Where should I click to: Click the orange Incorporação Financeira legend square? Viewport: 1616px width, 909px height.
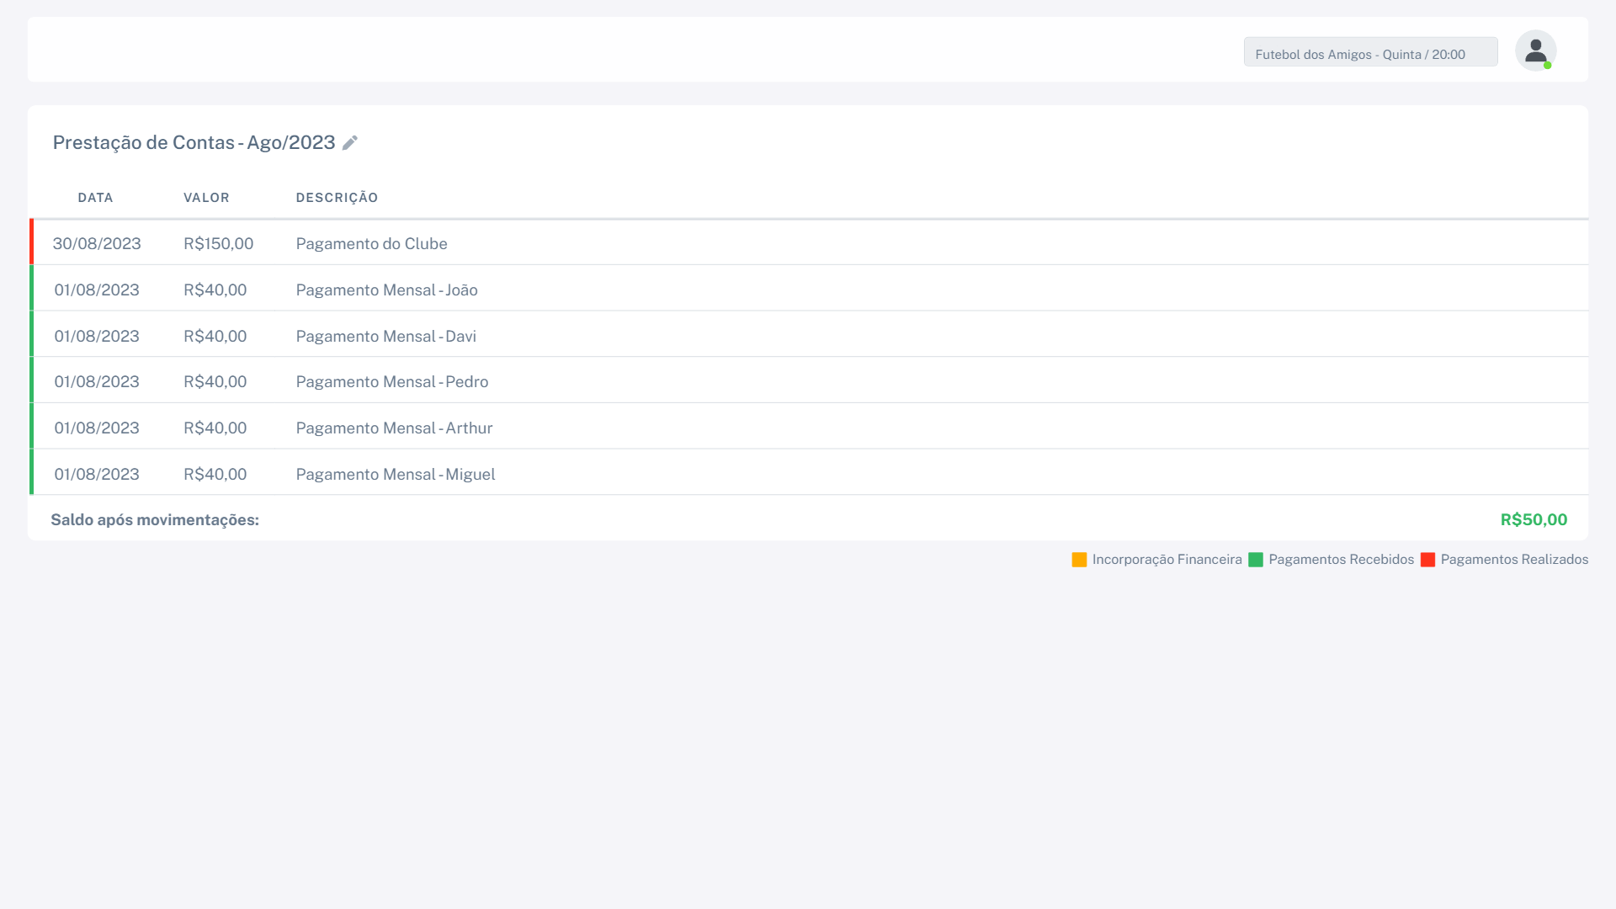[1079, 560]
